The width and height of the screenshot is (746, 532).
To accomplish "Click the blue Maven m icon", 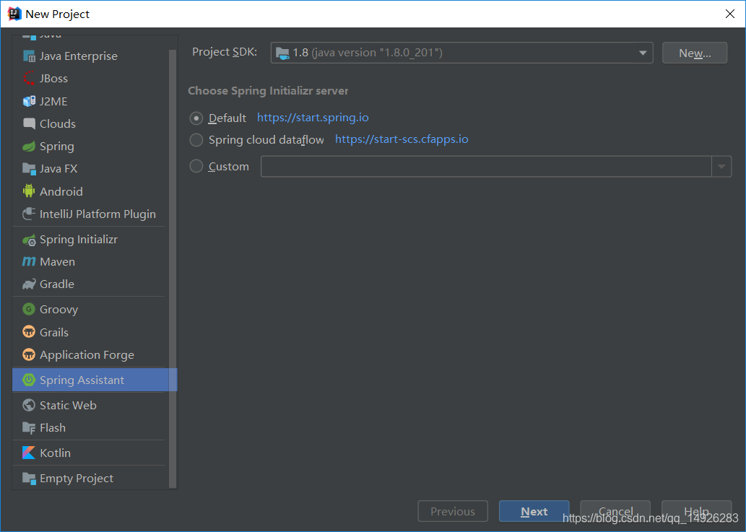I will coord(29,261).
